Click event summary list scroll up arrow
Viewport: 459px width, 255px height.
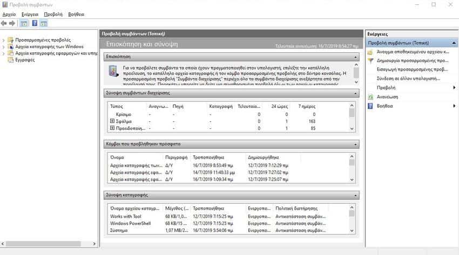click(352, 106)
